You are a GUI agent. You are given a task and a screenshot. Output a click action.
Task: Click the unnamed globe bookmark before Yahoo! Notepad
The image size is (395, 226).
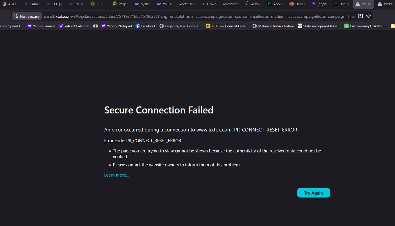[x=95, y=26]
